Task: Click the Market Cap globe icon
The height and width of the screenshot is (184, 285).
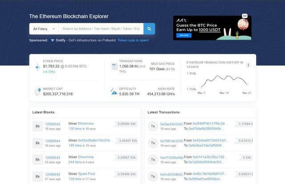Action: (x=37, y=92)
